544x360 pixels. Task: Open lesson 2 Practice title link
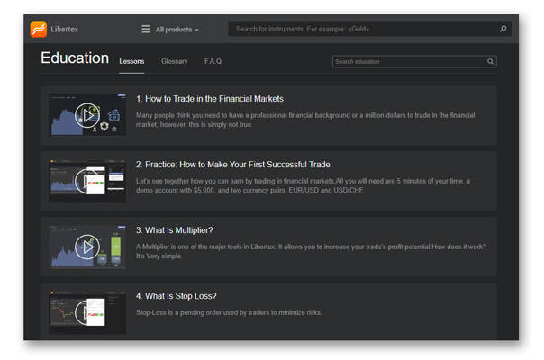[232, 165]
